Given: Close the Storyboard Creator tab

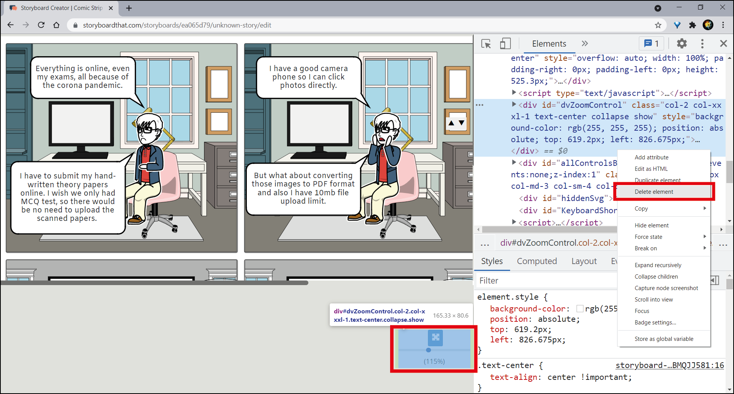Looking at the screenshot, I should click(x=111, y=8).
